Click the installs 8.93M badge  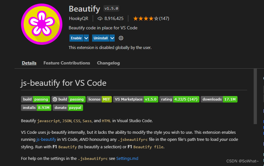coord(36,108)
